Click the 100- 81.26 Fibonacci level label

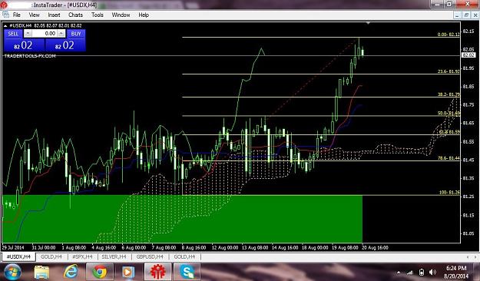(449, 193)
